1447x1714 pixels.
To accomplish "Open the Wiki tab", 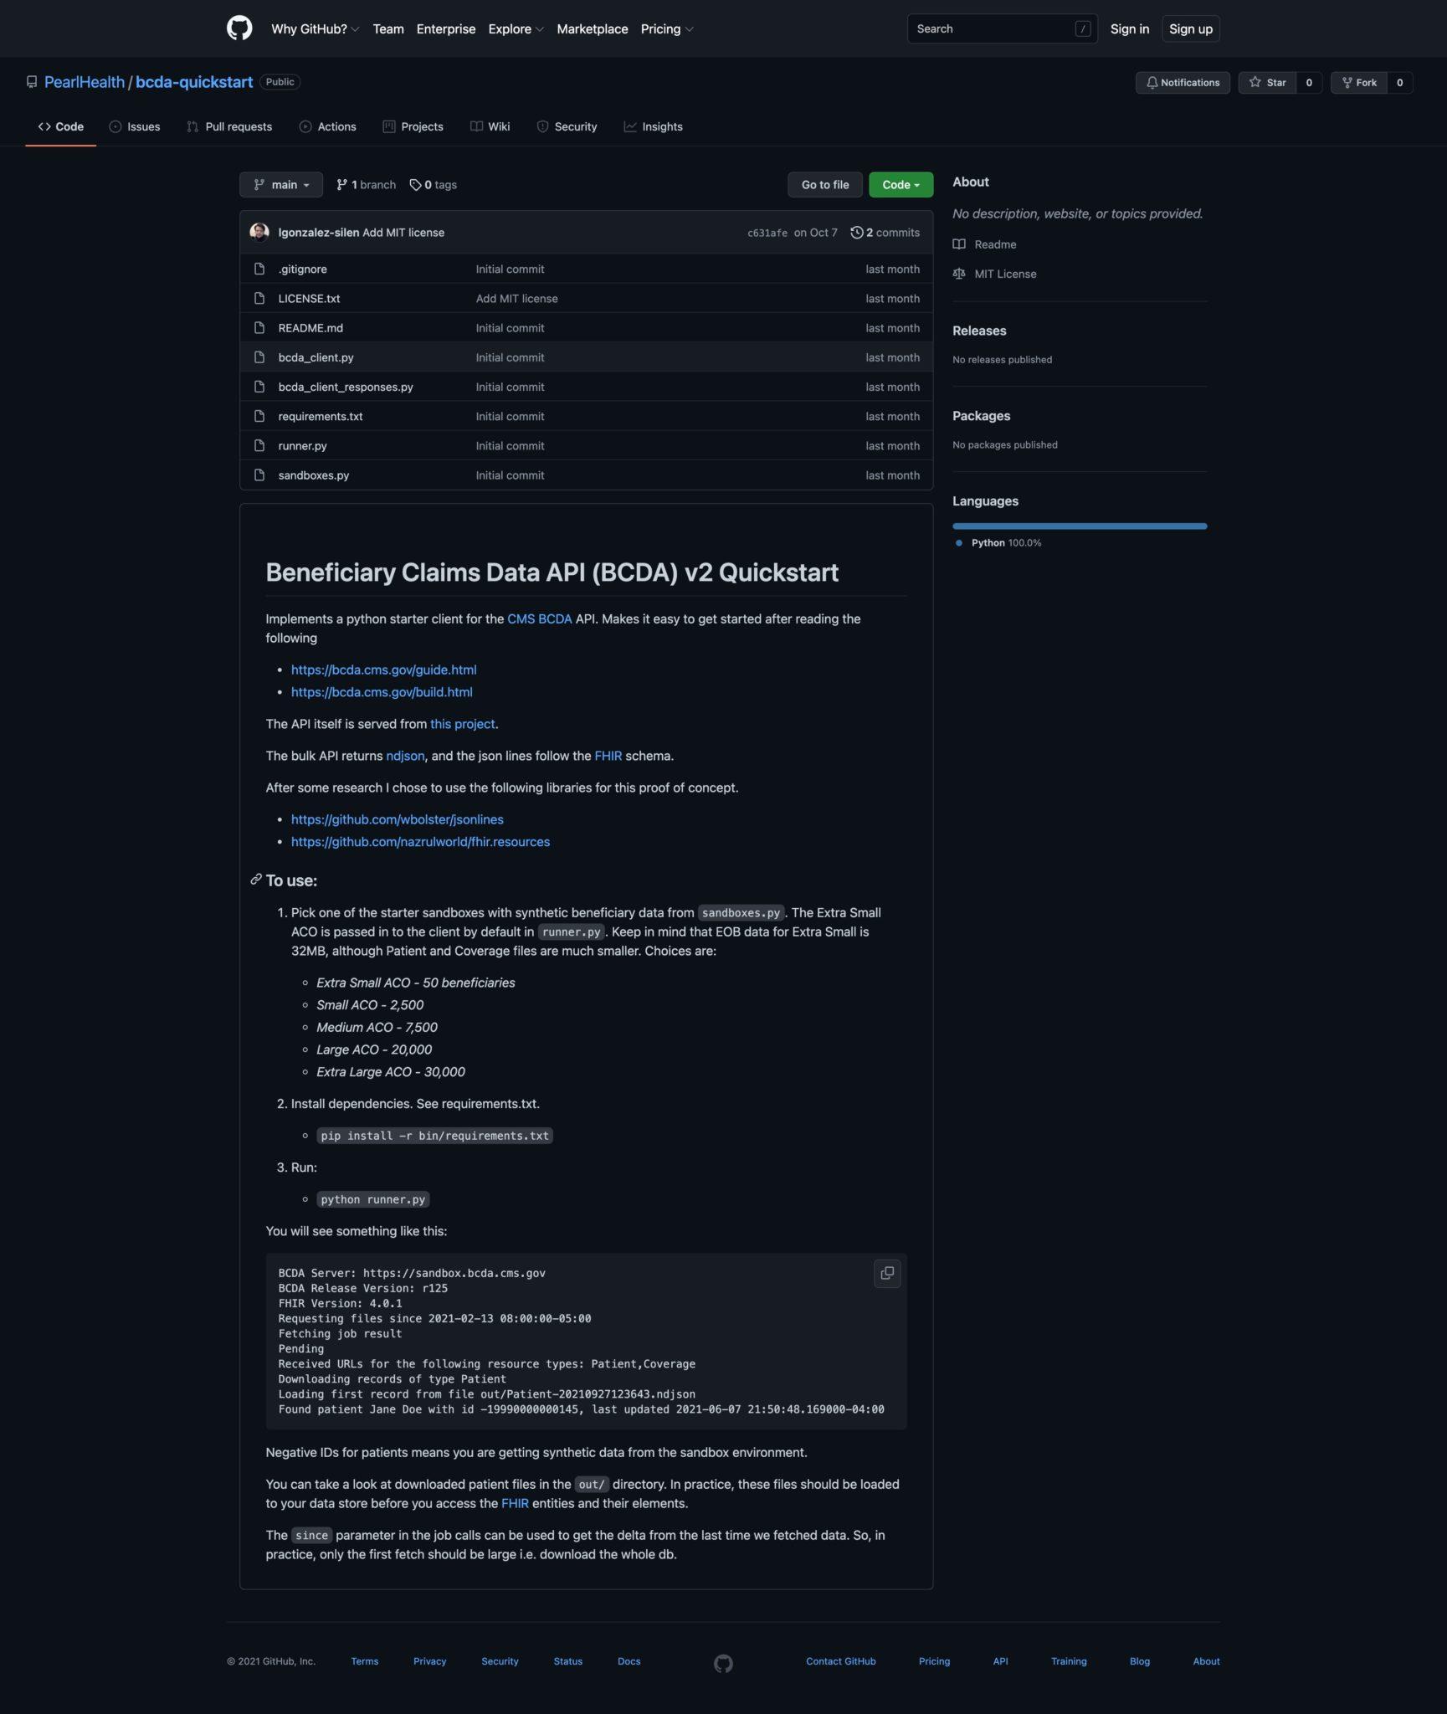I will click(490, 126).
